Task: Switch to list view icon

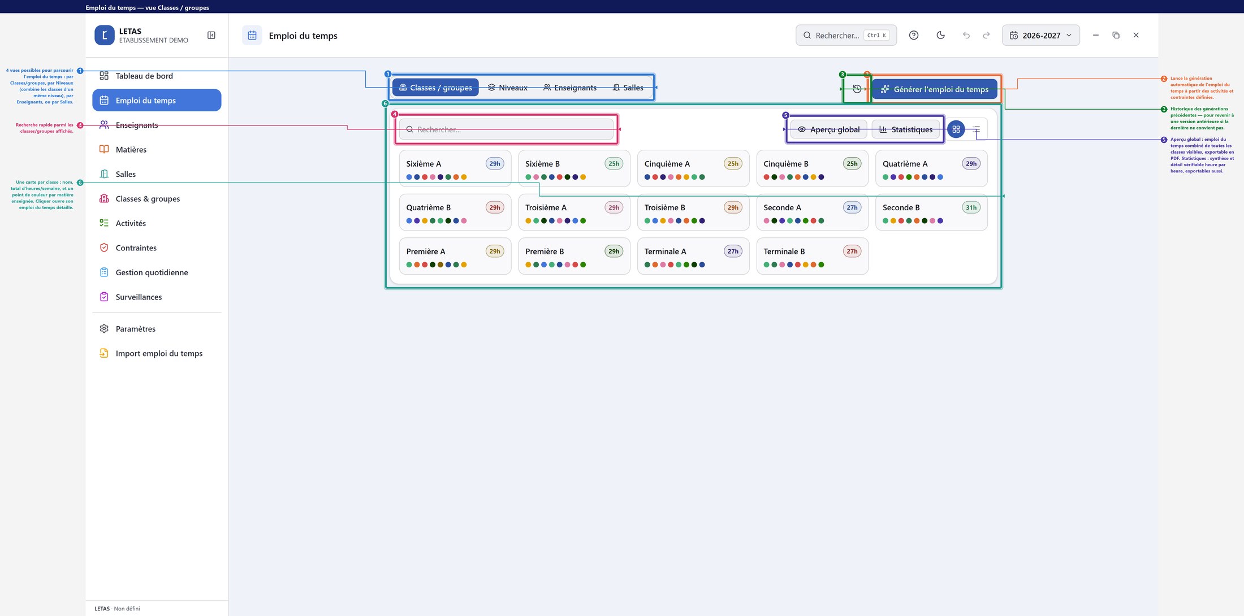Action: [x=976, y=129]
